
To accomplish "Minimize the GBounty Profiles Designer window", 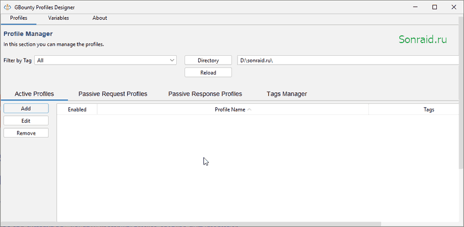I will point(416,7).
